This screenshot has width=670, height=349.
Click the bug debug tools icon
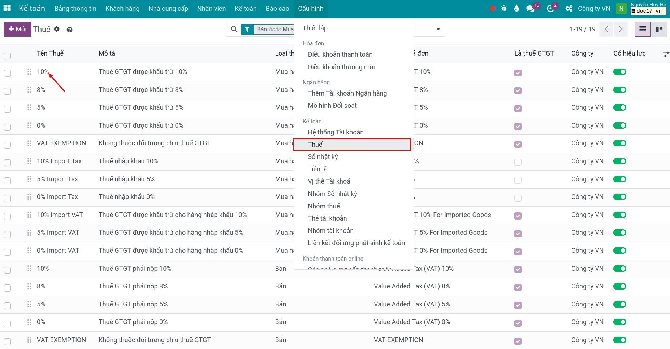point(504,9)
